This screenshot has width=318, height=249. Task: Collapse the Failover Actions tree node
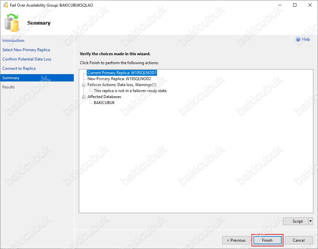pos(83,85)
